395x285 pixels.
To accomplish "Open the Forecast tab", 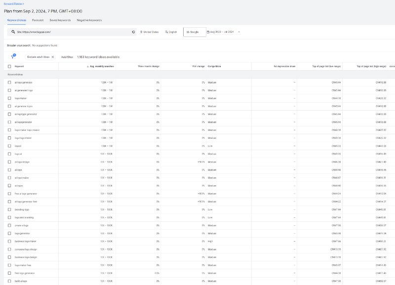I will (x=38, y=20).
